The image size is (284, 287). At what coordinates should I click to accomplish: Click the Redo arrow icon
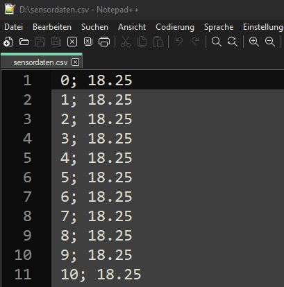point(195,42)
